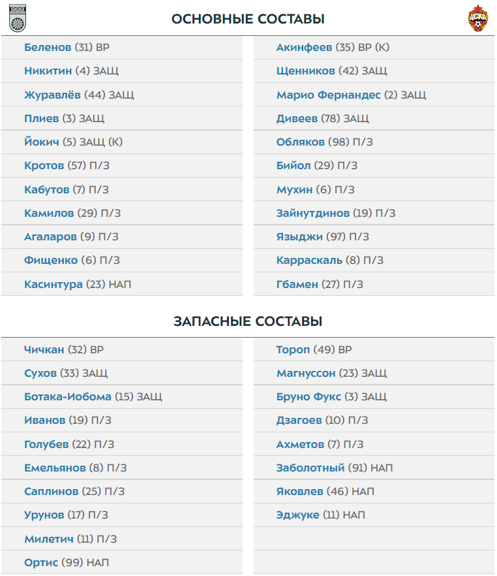Viewport: 497px width, 576px height.
Task: Open Зайнутдинов player page
Action: (313, 213)
